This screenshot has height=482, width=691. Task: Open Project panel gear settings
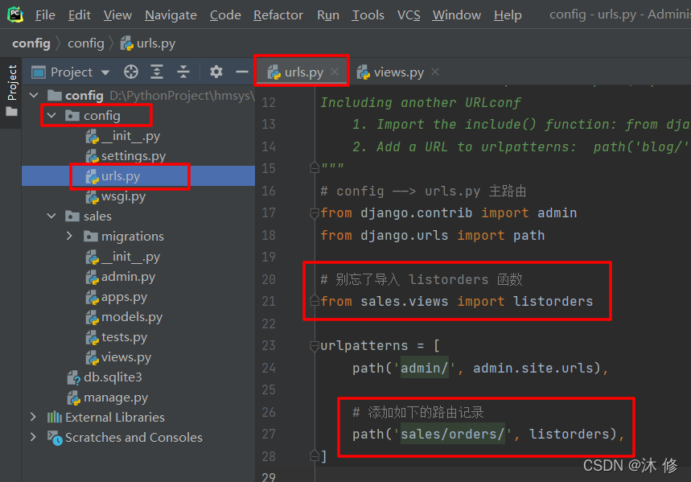tap(216, 72)
